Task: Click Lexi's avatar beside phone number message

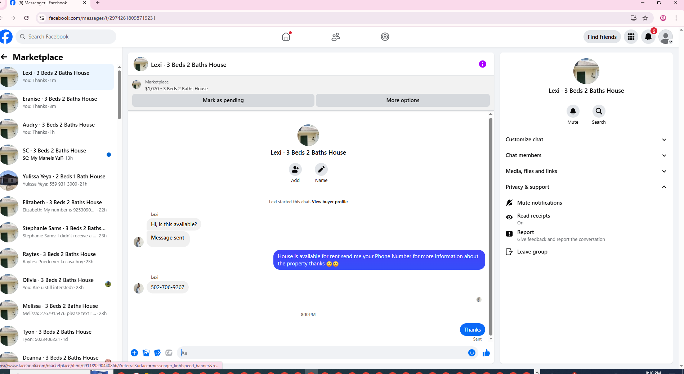Action: coord(139,288)
